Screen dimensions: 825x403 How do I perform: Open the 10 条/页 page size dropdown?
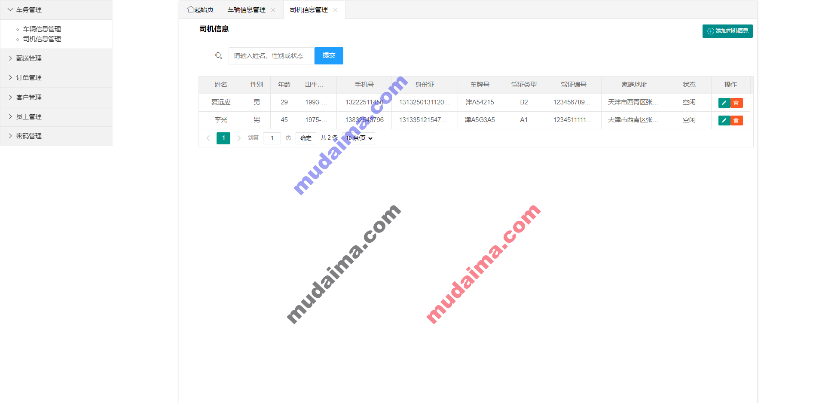coord(359,138)
